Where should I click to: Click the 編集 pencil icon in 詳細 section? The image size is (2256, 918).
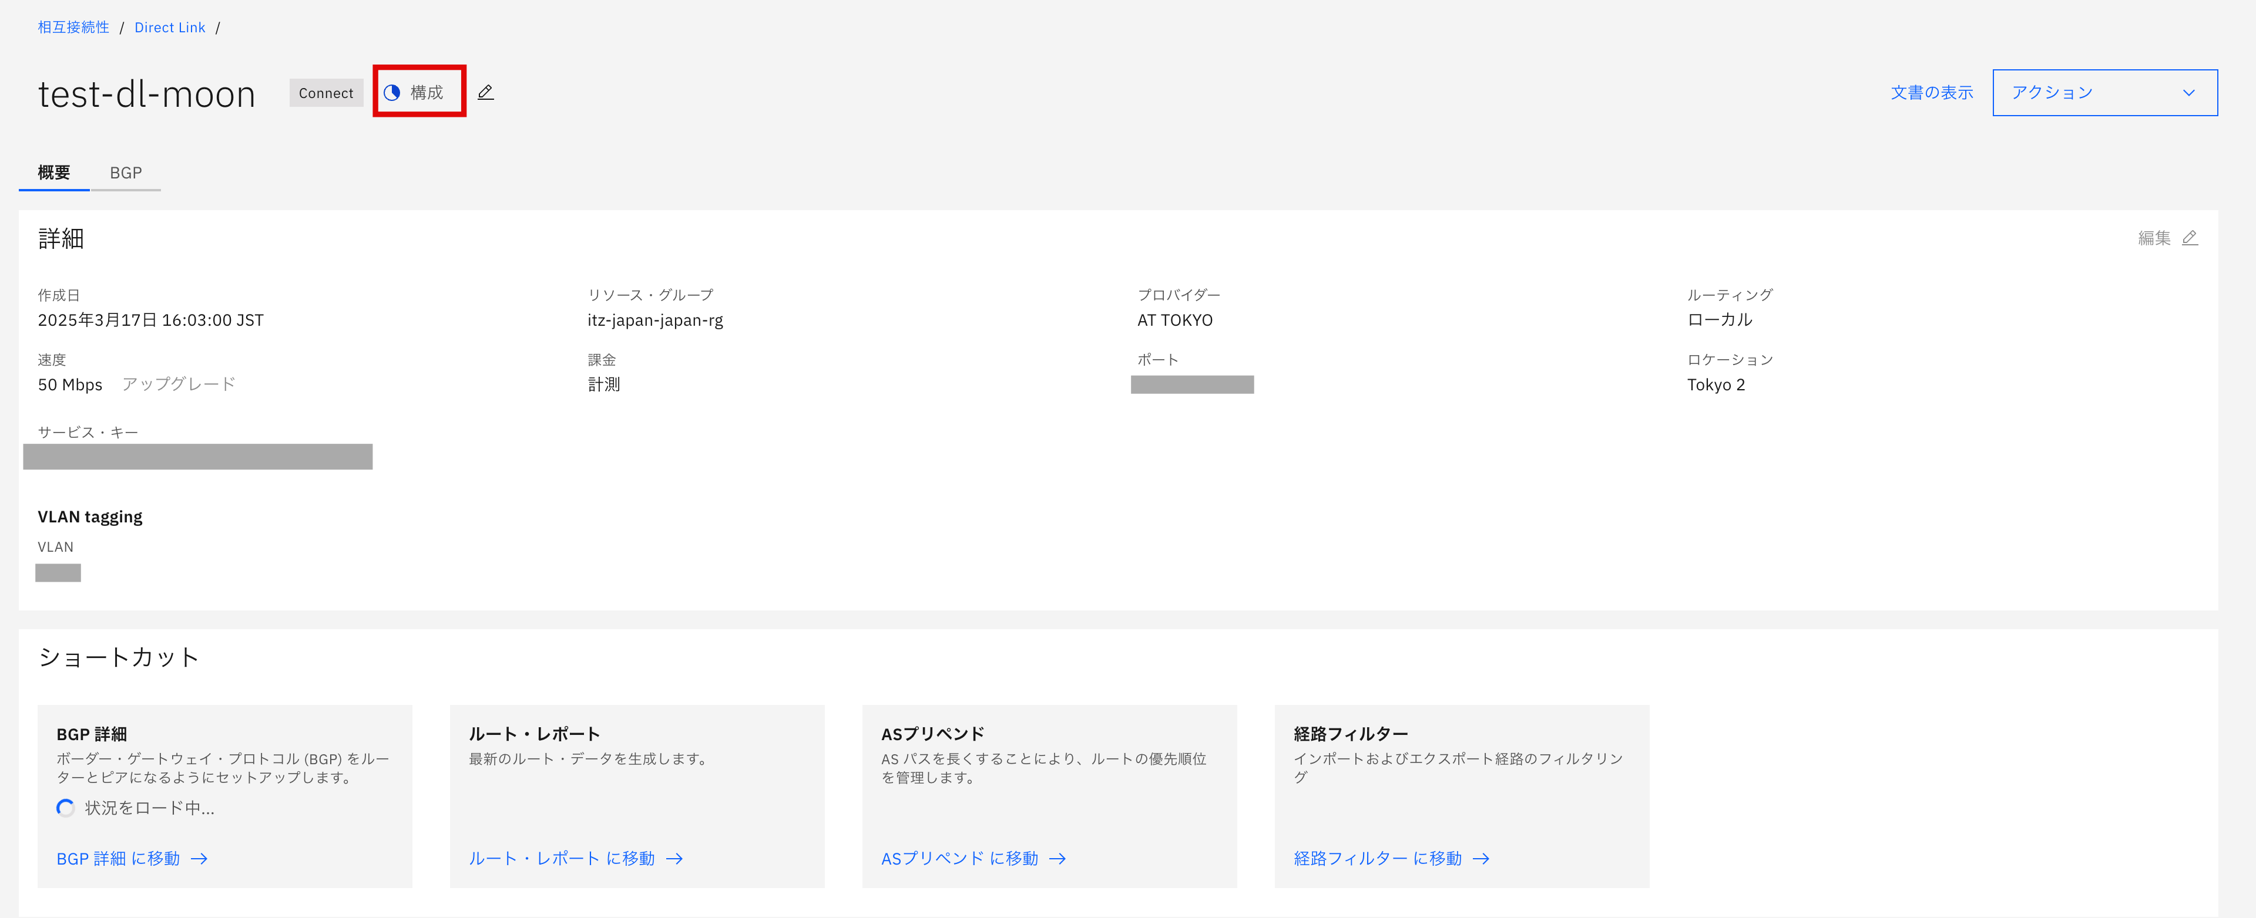tap(2190, 237)
